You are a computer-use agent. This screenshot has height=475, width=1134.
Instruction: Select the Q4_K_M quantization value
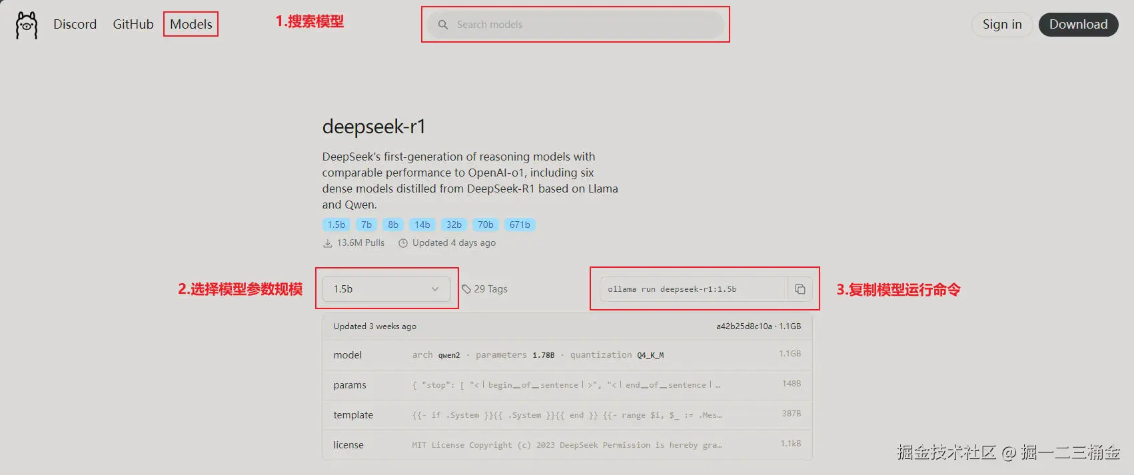[x=650, y=355]
